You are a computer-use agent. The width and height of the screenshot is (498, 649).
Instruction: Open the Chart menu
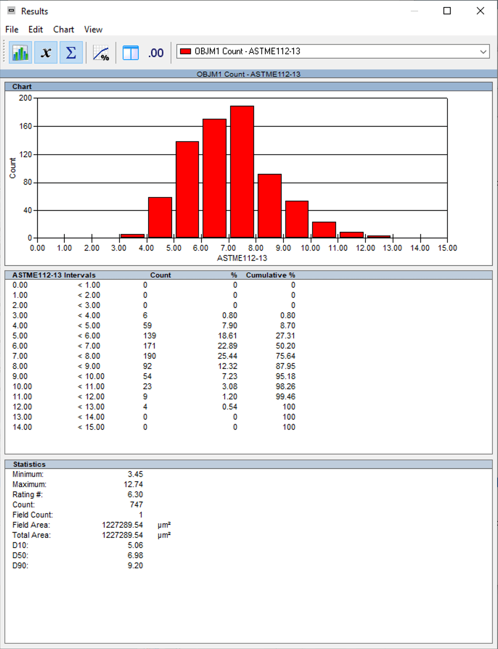click(63, 29)
